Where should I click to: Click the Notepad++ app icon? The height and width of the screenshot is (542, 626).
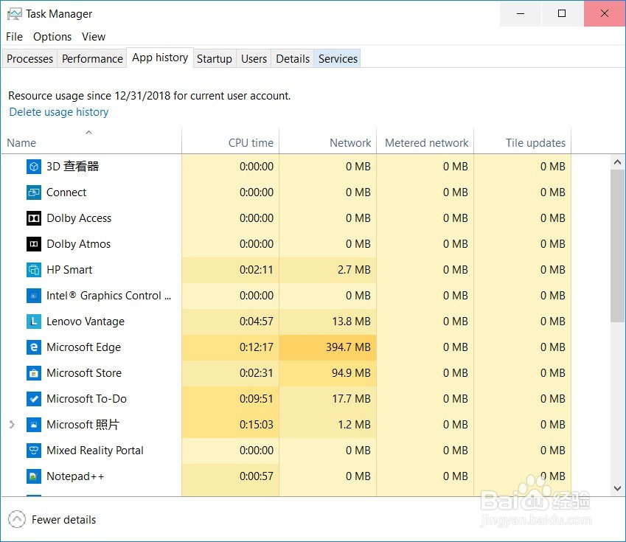[x=34, y=476]
